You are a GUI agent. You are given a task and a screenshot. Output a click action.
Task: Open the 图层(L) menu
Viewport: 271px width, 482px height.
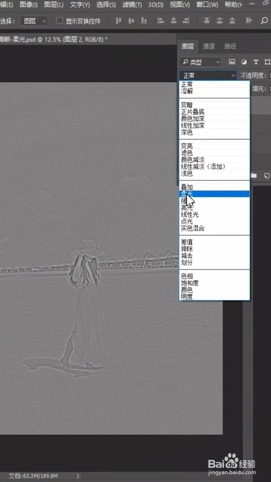point(54,5)
